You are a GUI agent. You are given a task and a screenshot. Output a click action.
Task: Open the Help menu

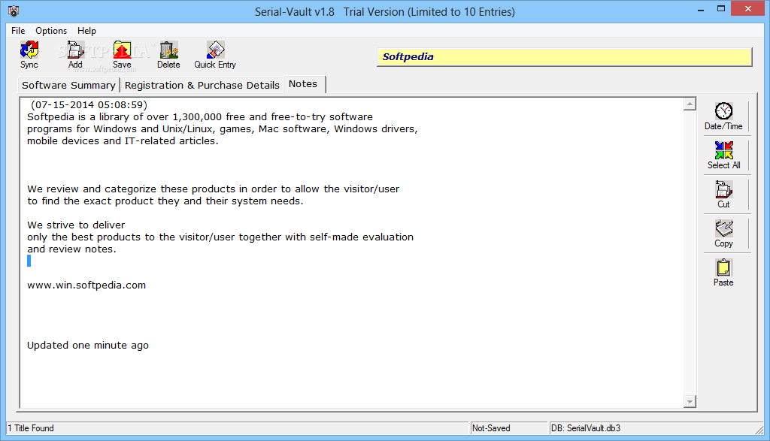point(86,30)
